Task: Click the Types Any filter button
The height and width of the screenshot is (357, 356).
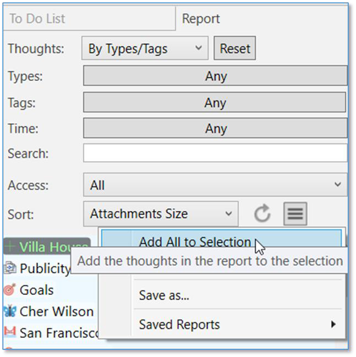Action: [215, 76]
